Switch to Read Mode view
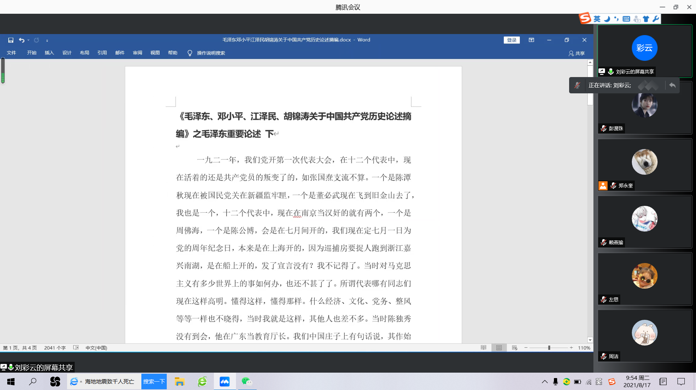The width and height of the screenshot is (696, 390). (484, 348)
